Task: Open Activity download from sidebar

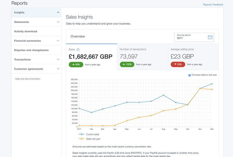Action: click(x=26, y=31)
